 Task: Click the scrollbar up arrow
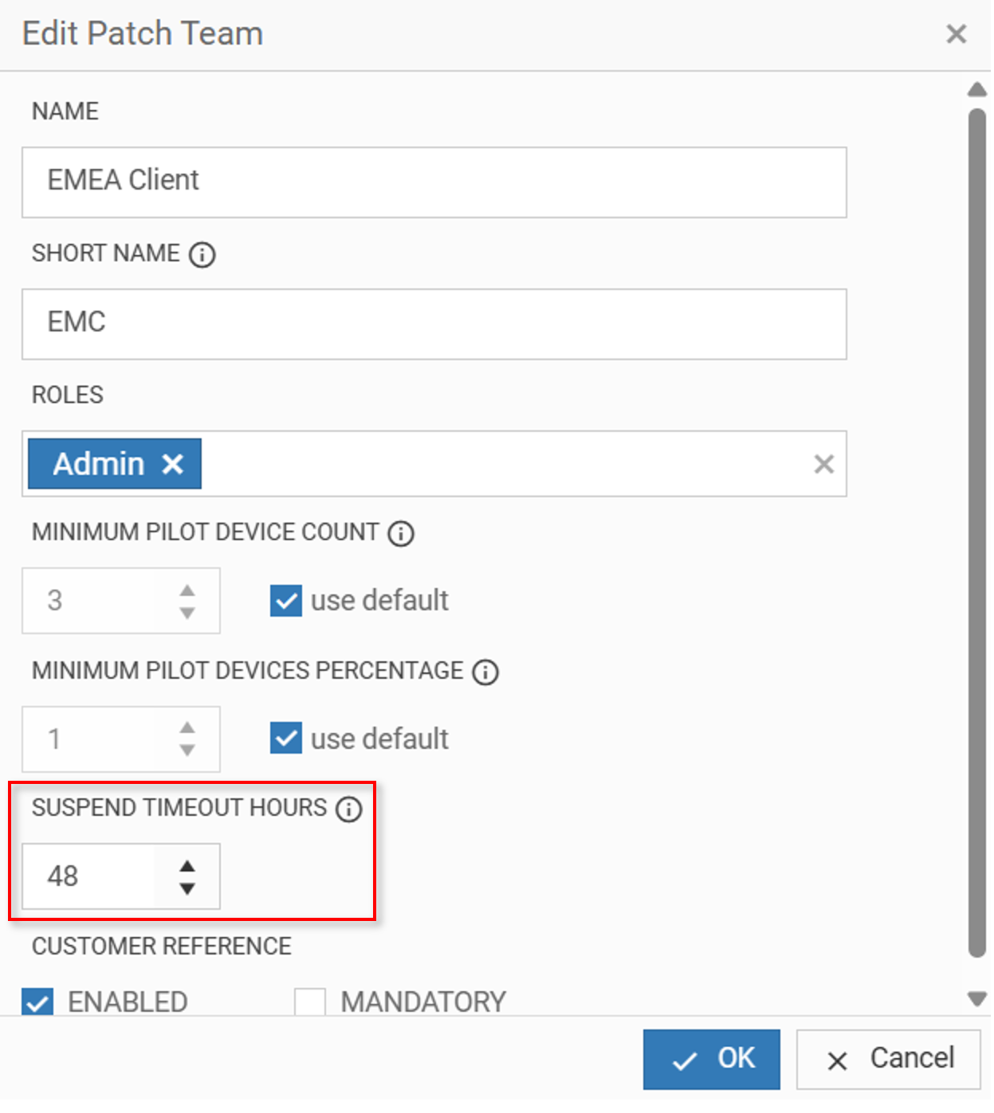(977, 89)
